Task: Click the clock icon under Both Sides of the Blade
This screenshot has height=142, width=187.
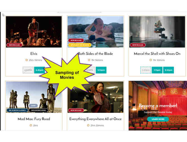Action: [x=89, y=60]
